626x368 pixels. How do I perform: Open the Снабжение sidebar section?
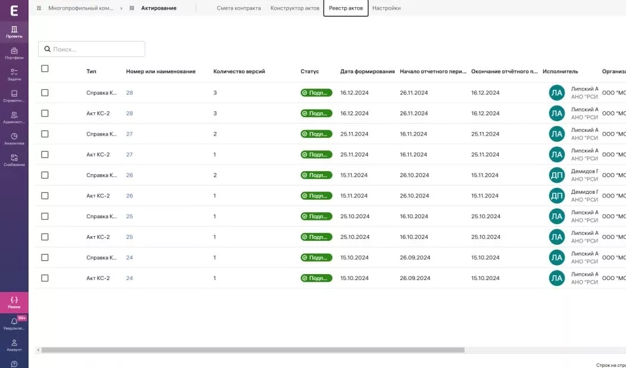click(x=14, y=160)
